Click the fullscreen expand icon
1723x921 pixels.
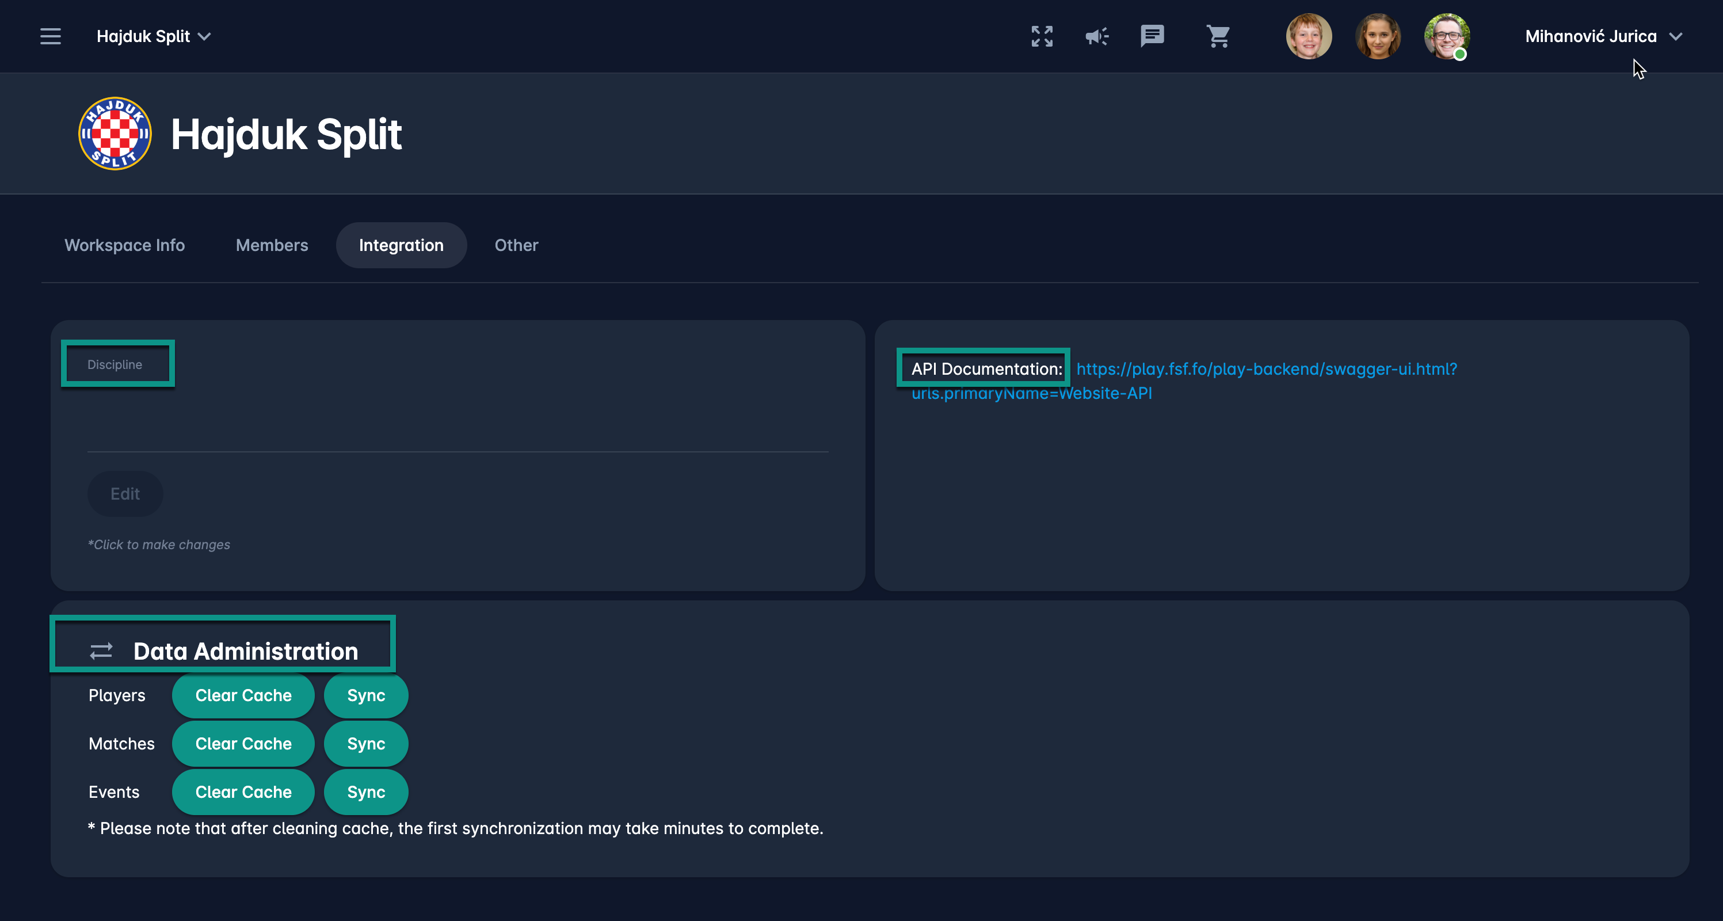pos(1042,36)
